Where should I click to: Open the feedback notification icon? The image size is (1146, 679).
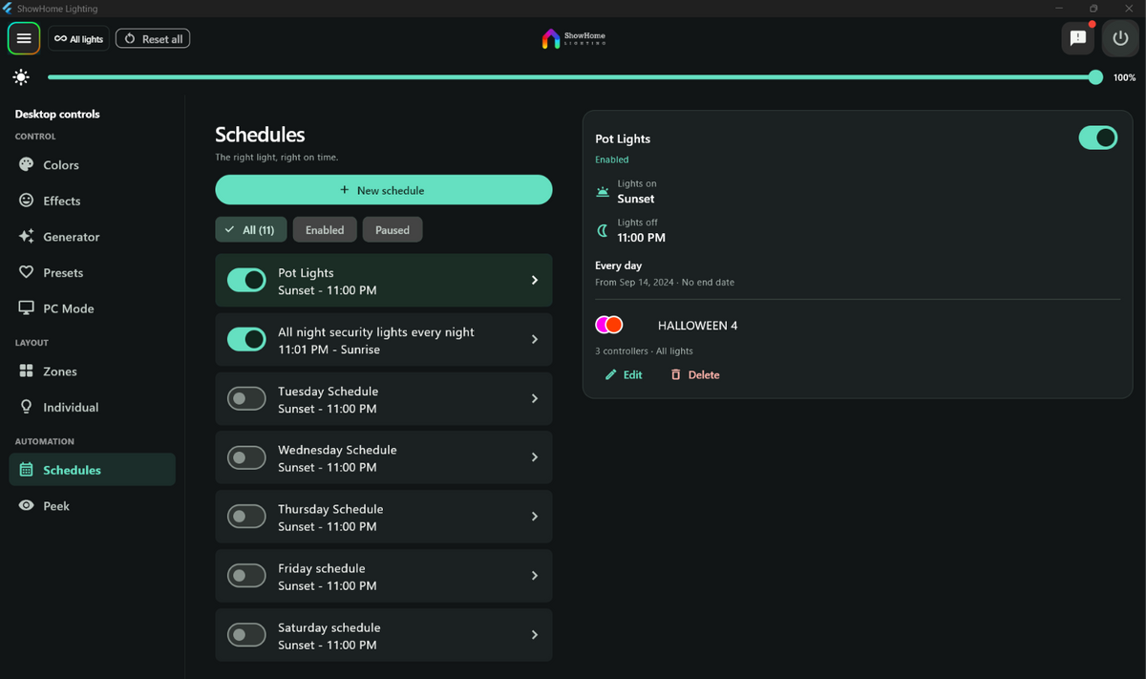[x=1078, y=39]
